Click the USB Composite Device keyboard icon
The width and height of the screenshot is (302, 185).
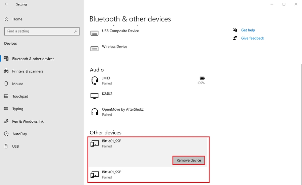coord(94,33)
